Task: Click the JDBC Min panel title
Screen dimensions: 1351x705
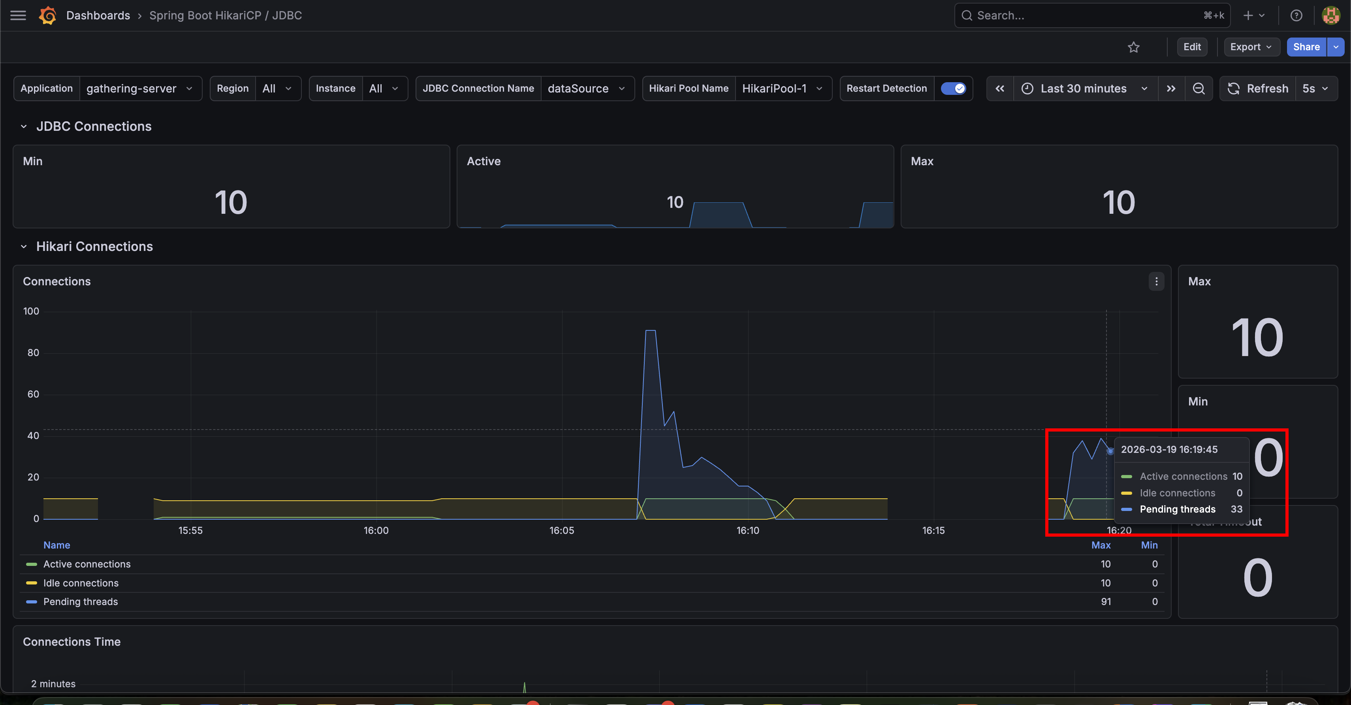Action: (x=32, y=161)
